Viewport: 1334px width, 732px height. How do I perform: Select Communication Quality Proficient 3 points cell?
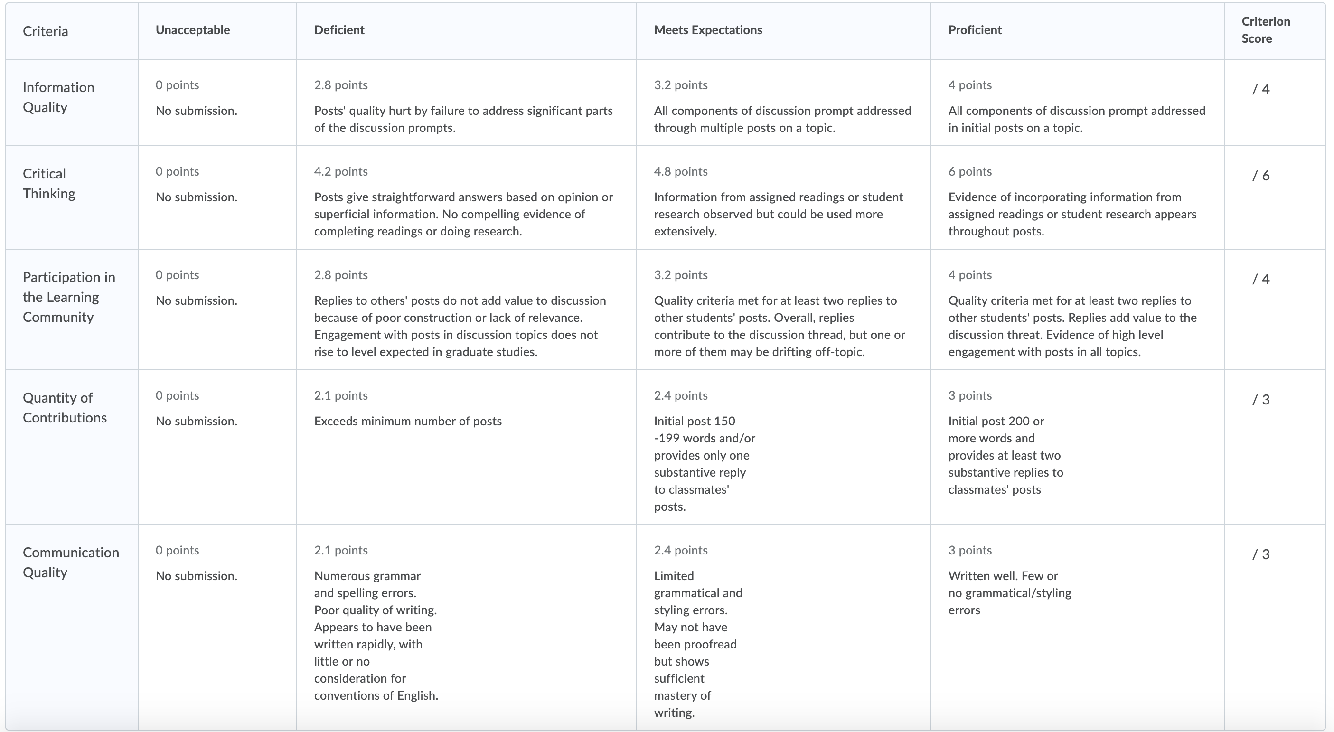pos(1077,628)
